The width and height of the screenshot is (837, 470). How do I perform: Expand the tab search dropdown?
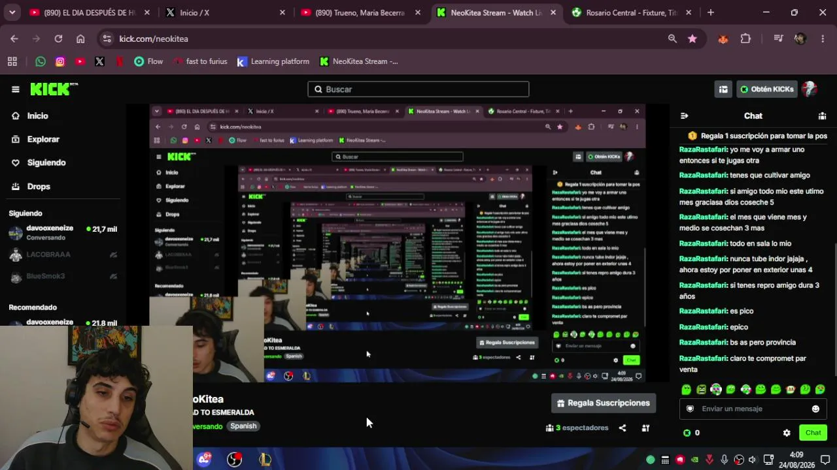(12, 12)
